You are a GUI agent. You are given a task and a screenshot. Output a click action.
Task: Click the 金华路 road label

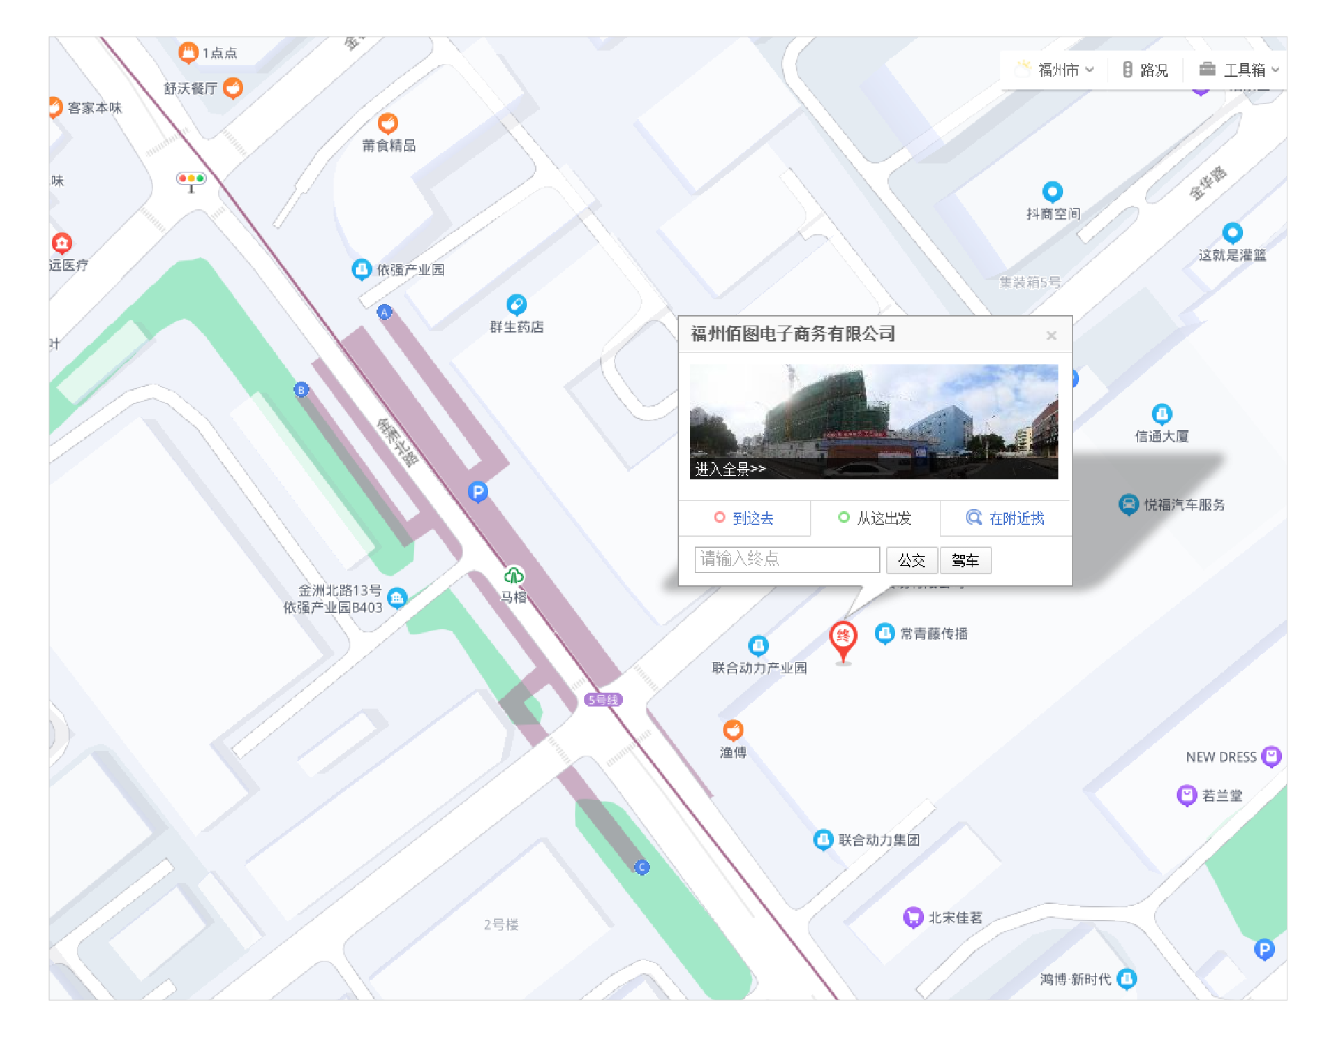point(1208,183)
